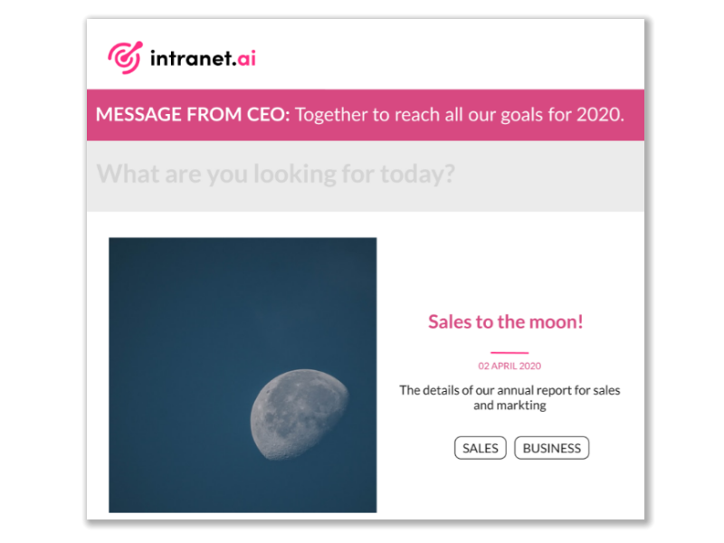Click inside the gray search banner area
The width and height of the screenshot is (724, 543).
pyautogui.click(x=543, y=176)
